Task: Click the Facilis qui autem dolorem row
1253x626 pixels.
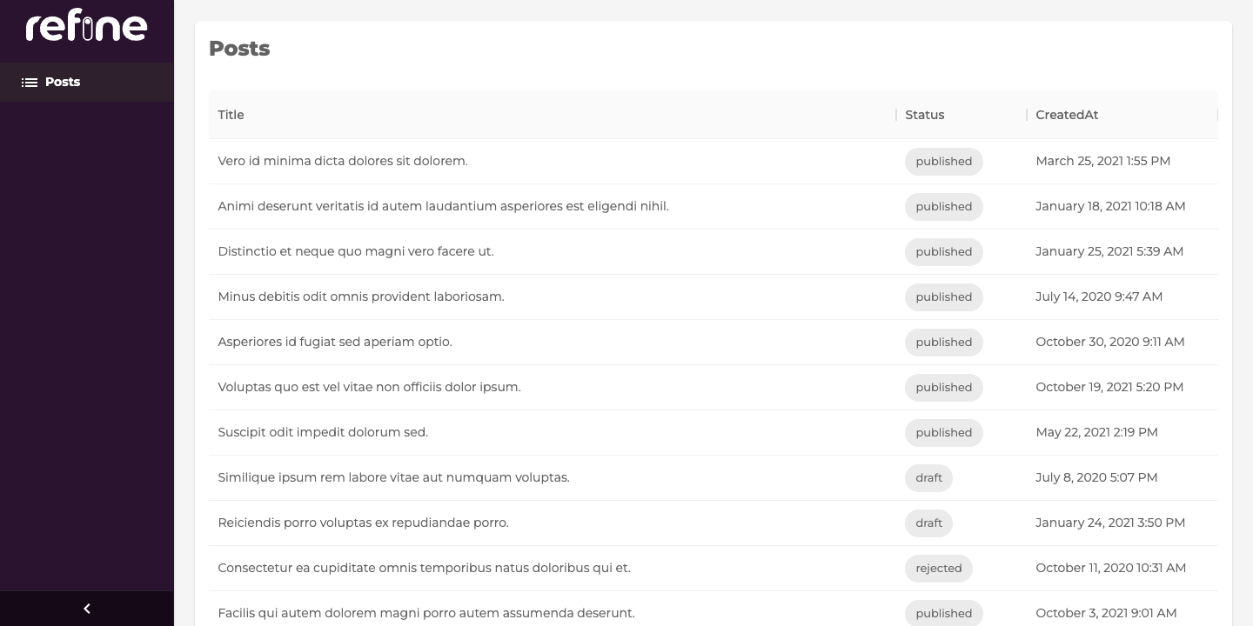Action: (x=426, y=613)
